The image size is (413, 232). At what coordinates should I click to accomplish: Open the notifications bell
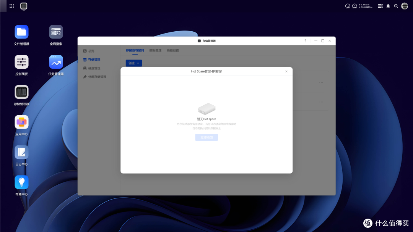click(x=388, y=6)
